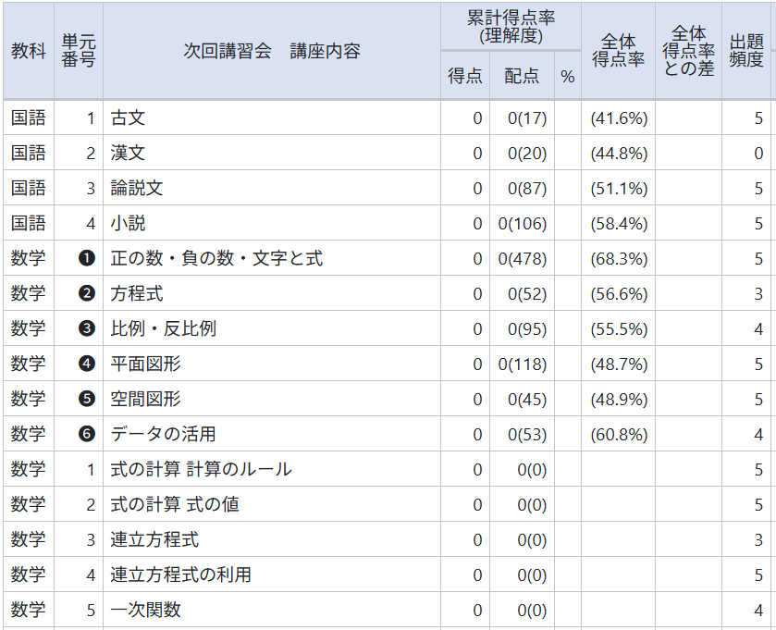Click circled number 4 next to 平面図形
The height and width of the screenshot is (630, 776).
[87, 364]
